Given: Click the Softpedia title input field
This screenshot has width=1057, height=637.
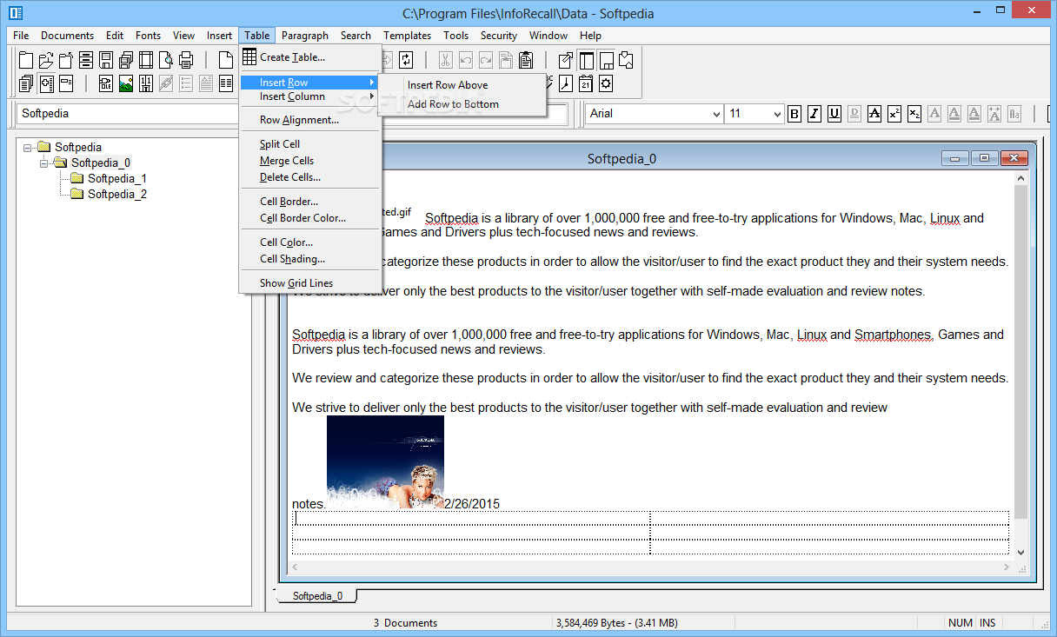Looking at the screenshot, I should point(129,114).
